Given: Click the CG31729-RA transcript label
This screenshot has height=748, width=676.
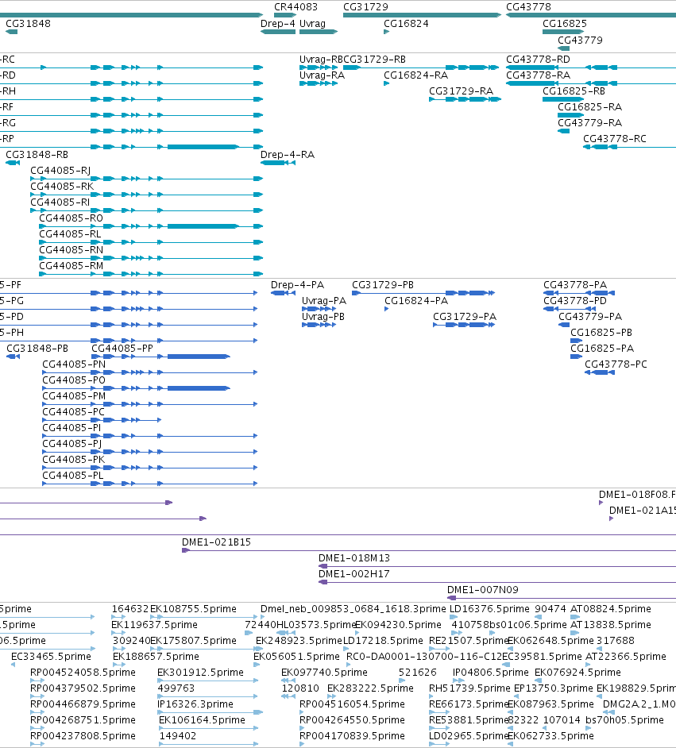Looking at the screenshot, I should [x=462, y=91].
